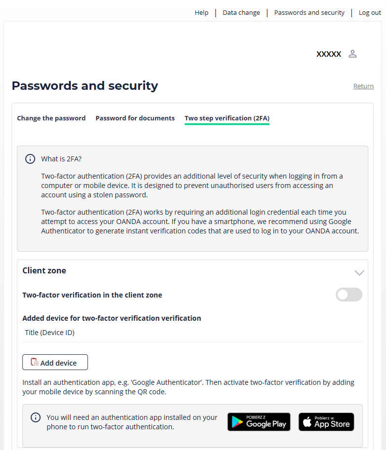This screenshot has height=450, width=386.
Task: Click the info icon beside What is 2FA?
Action: click(30, 159)
